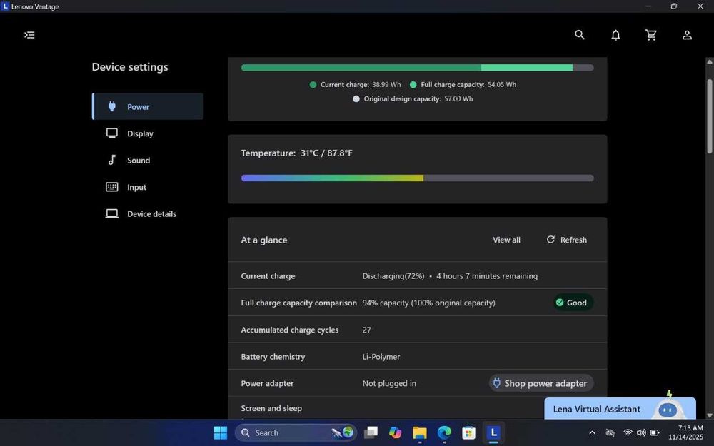Open File Explorer from taskbar
This screenshot has height=446, width=714.
click(419, 432)
